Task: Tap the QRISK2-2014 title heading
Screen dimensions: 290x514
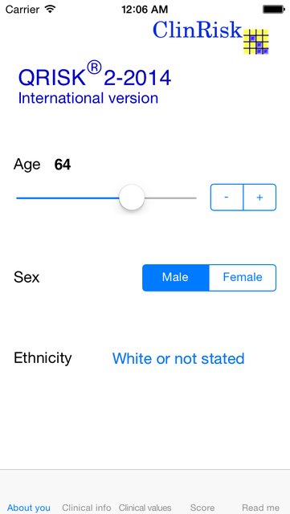Action: click(x=95, y=75)
